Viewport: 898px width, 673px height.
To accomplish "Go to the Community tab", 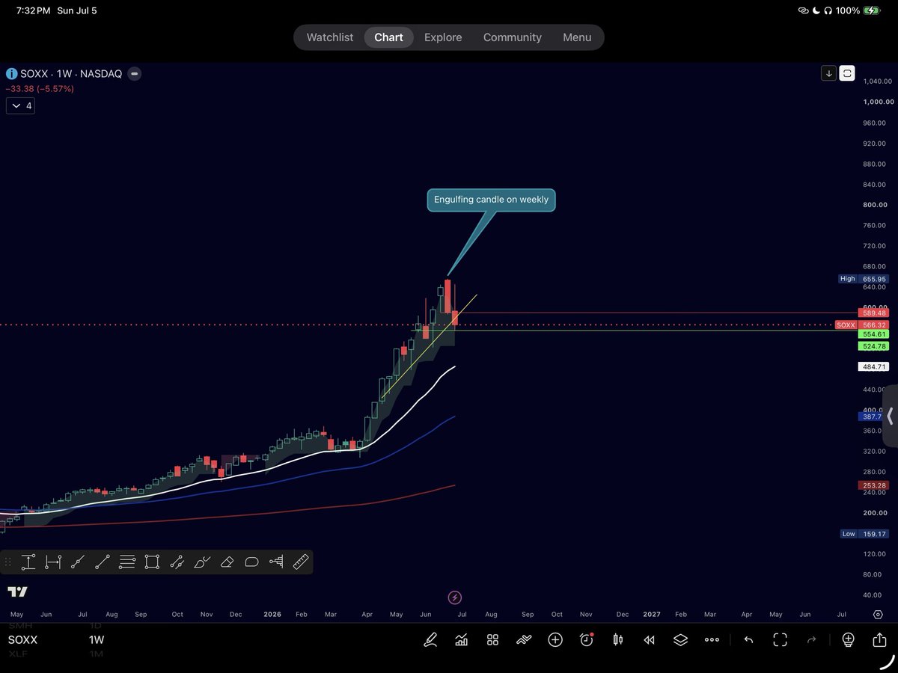I will coord(513,37).
